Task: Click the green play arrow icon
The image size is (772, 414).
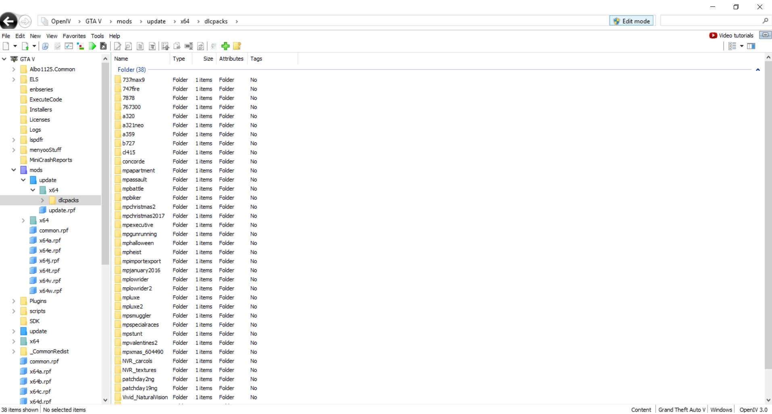Action: pos(92,46)
